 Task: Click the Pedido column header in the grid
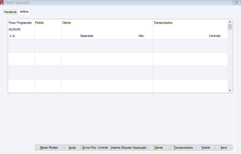pyautogui.click(x=39, y=23)
